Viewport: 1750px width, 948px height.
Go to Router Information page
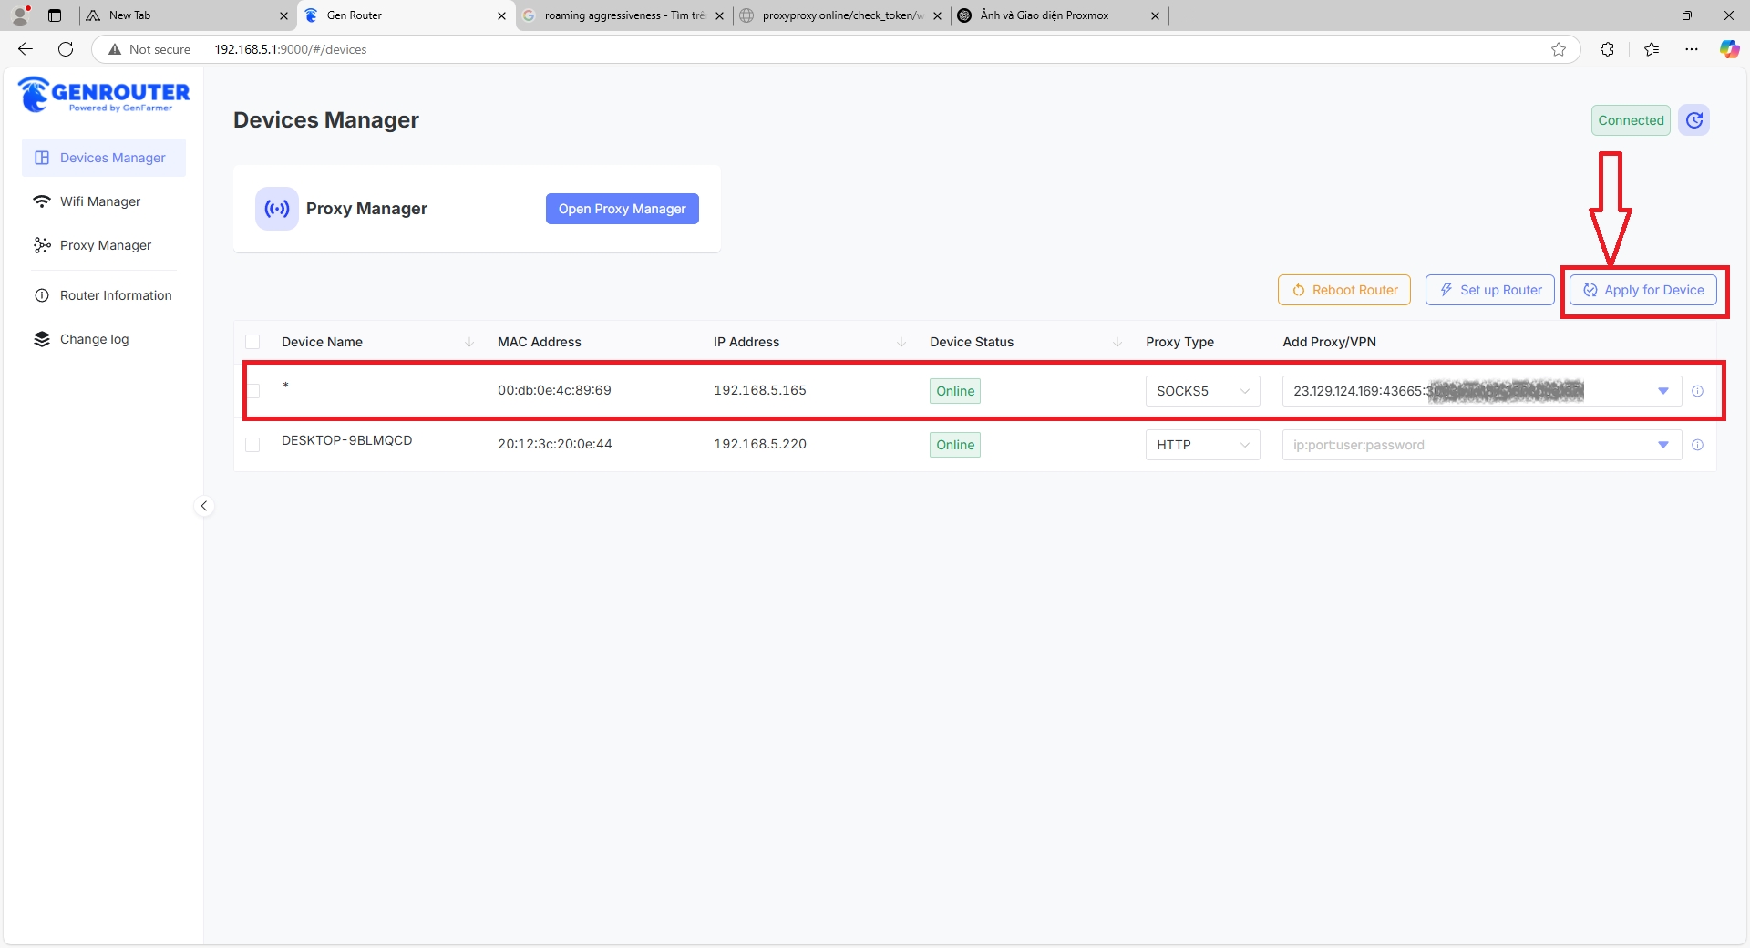coord(116,295)
